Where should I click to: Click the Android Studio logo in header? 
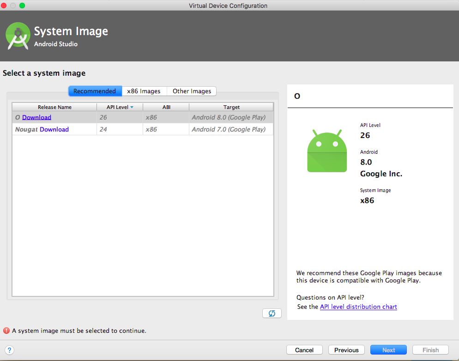point(18,36)
